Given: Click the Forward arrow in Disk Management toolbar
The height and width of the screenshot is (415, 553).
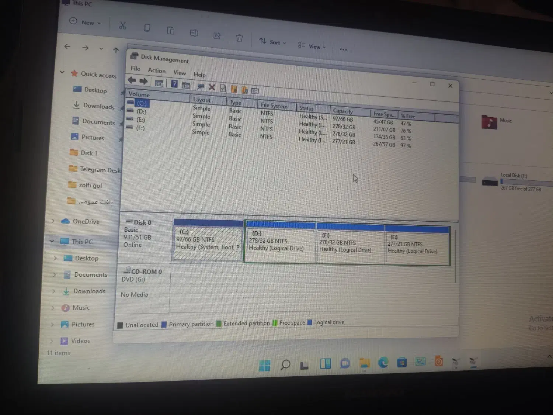Looking at the screenshot, I should point(143,81).
